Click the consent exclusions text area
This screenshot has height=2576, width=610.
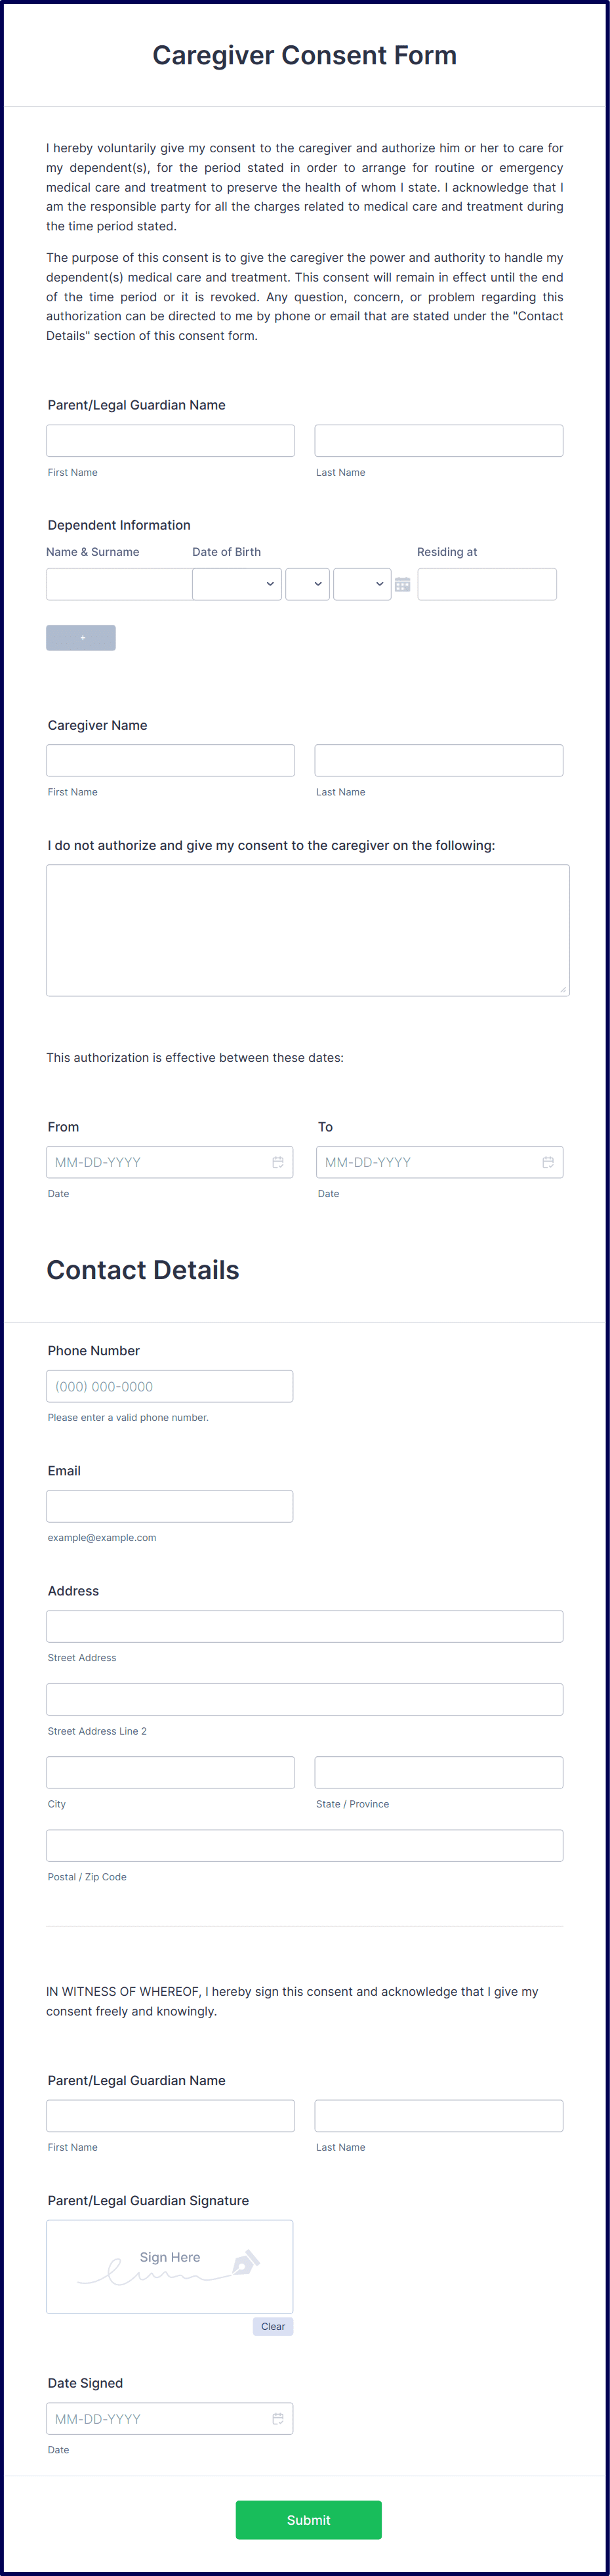[x=308, y=930]
